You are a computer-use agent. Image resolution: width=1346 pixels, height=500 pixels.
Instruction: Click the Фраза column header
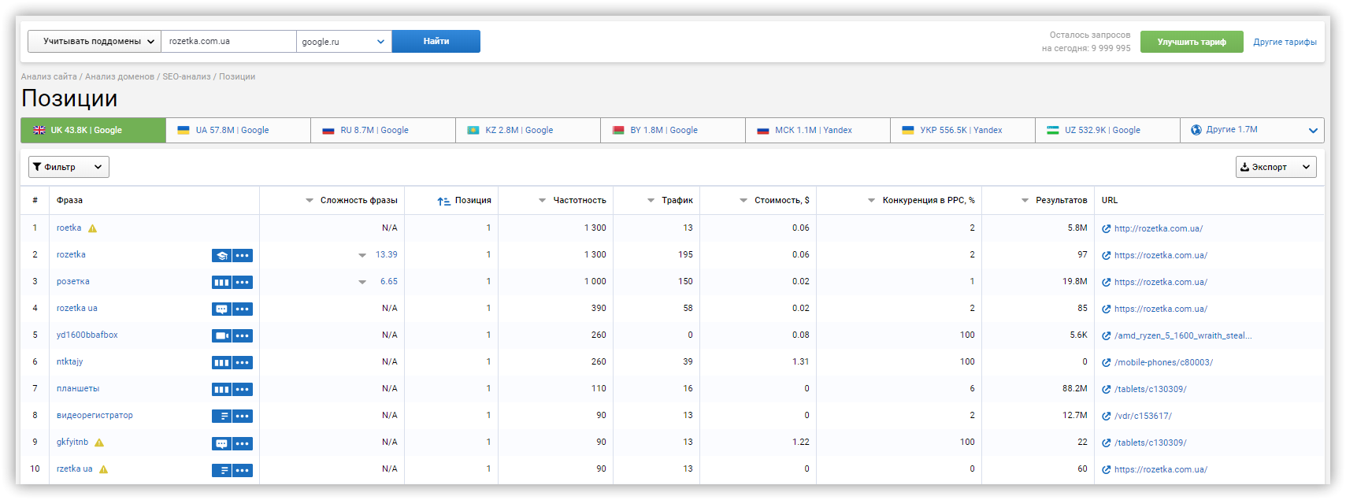click(69, 201)
